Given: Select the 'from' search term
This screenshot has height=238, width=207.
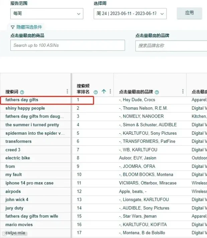Looking at the screenshot, I should (x=10, y=166).
